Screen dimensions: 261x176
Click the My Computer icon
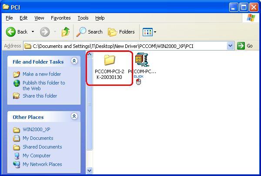pos(17,156)
